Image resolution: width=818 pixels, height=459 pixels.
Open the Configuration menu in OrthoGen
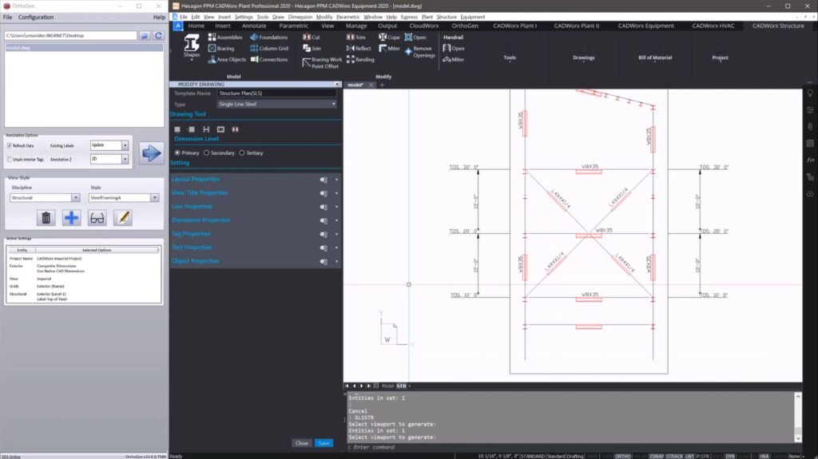(36, 17)
